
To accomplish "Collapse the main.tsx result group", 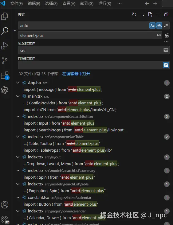I will click(18, 96).
